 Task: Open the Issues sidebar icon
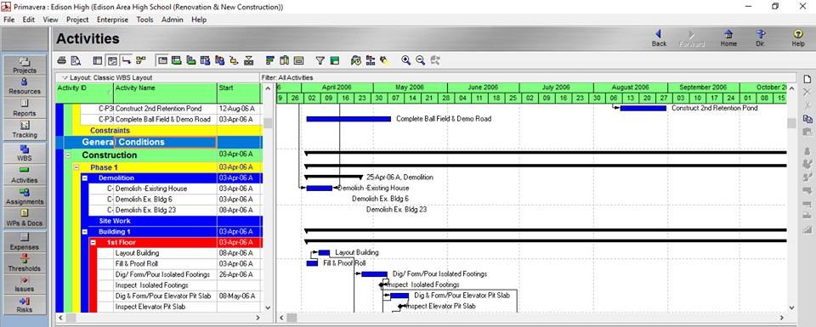tap(25, 284)
